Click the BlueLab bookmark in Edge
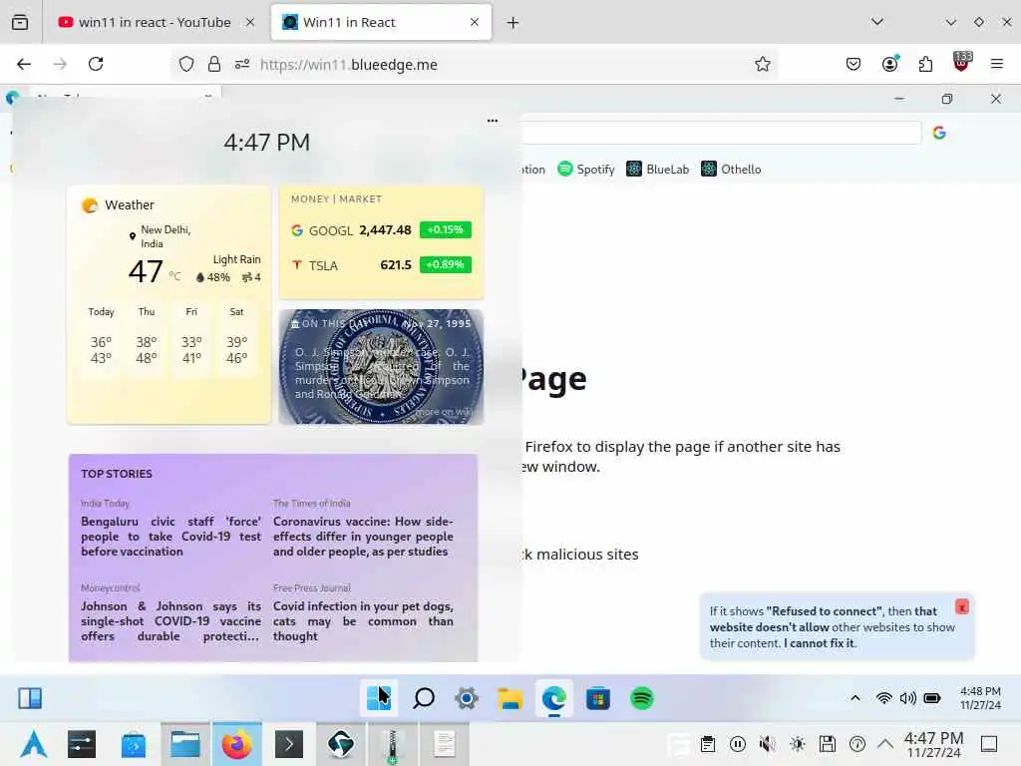Screen dimensions: 1021x766 coord(658,170)
